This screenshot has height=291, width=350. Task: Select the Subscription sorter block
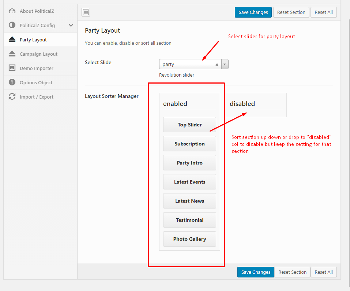189,144
